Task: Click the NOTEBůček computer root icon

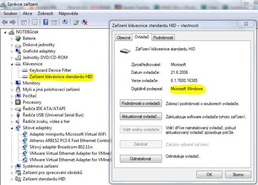Action: coord(12,32)
